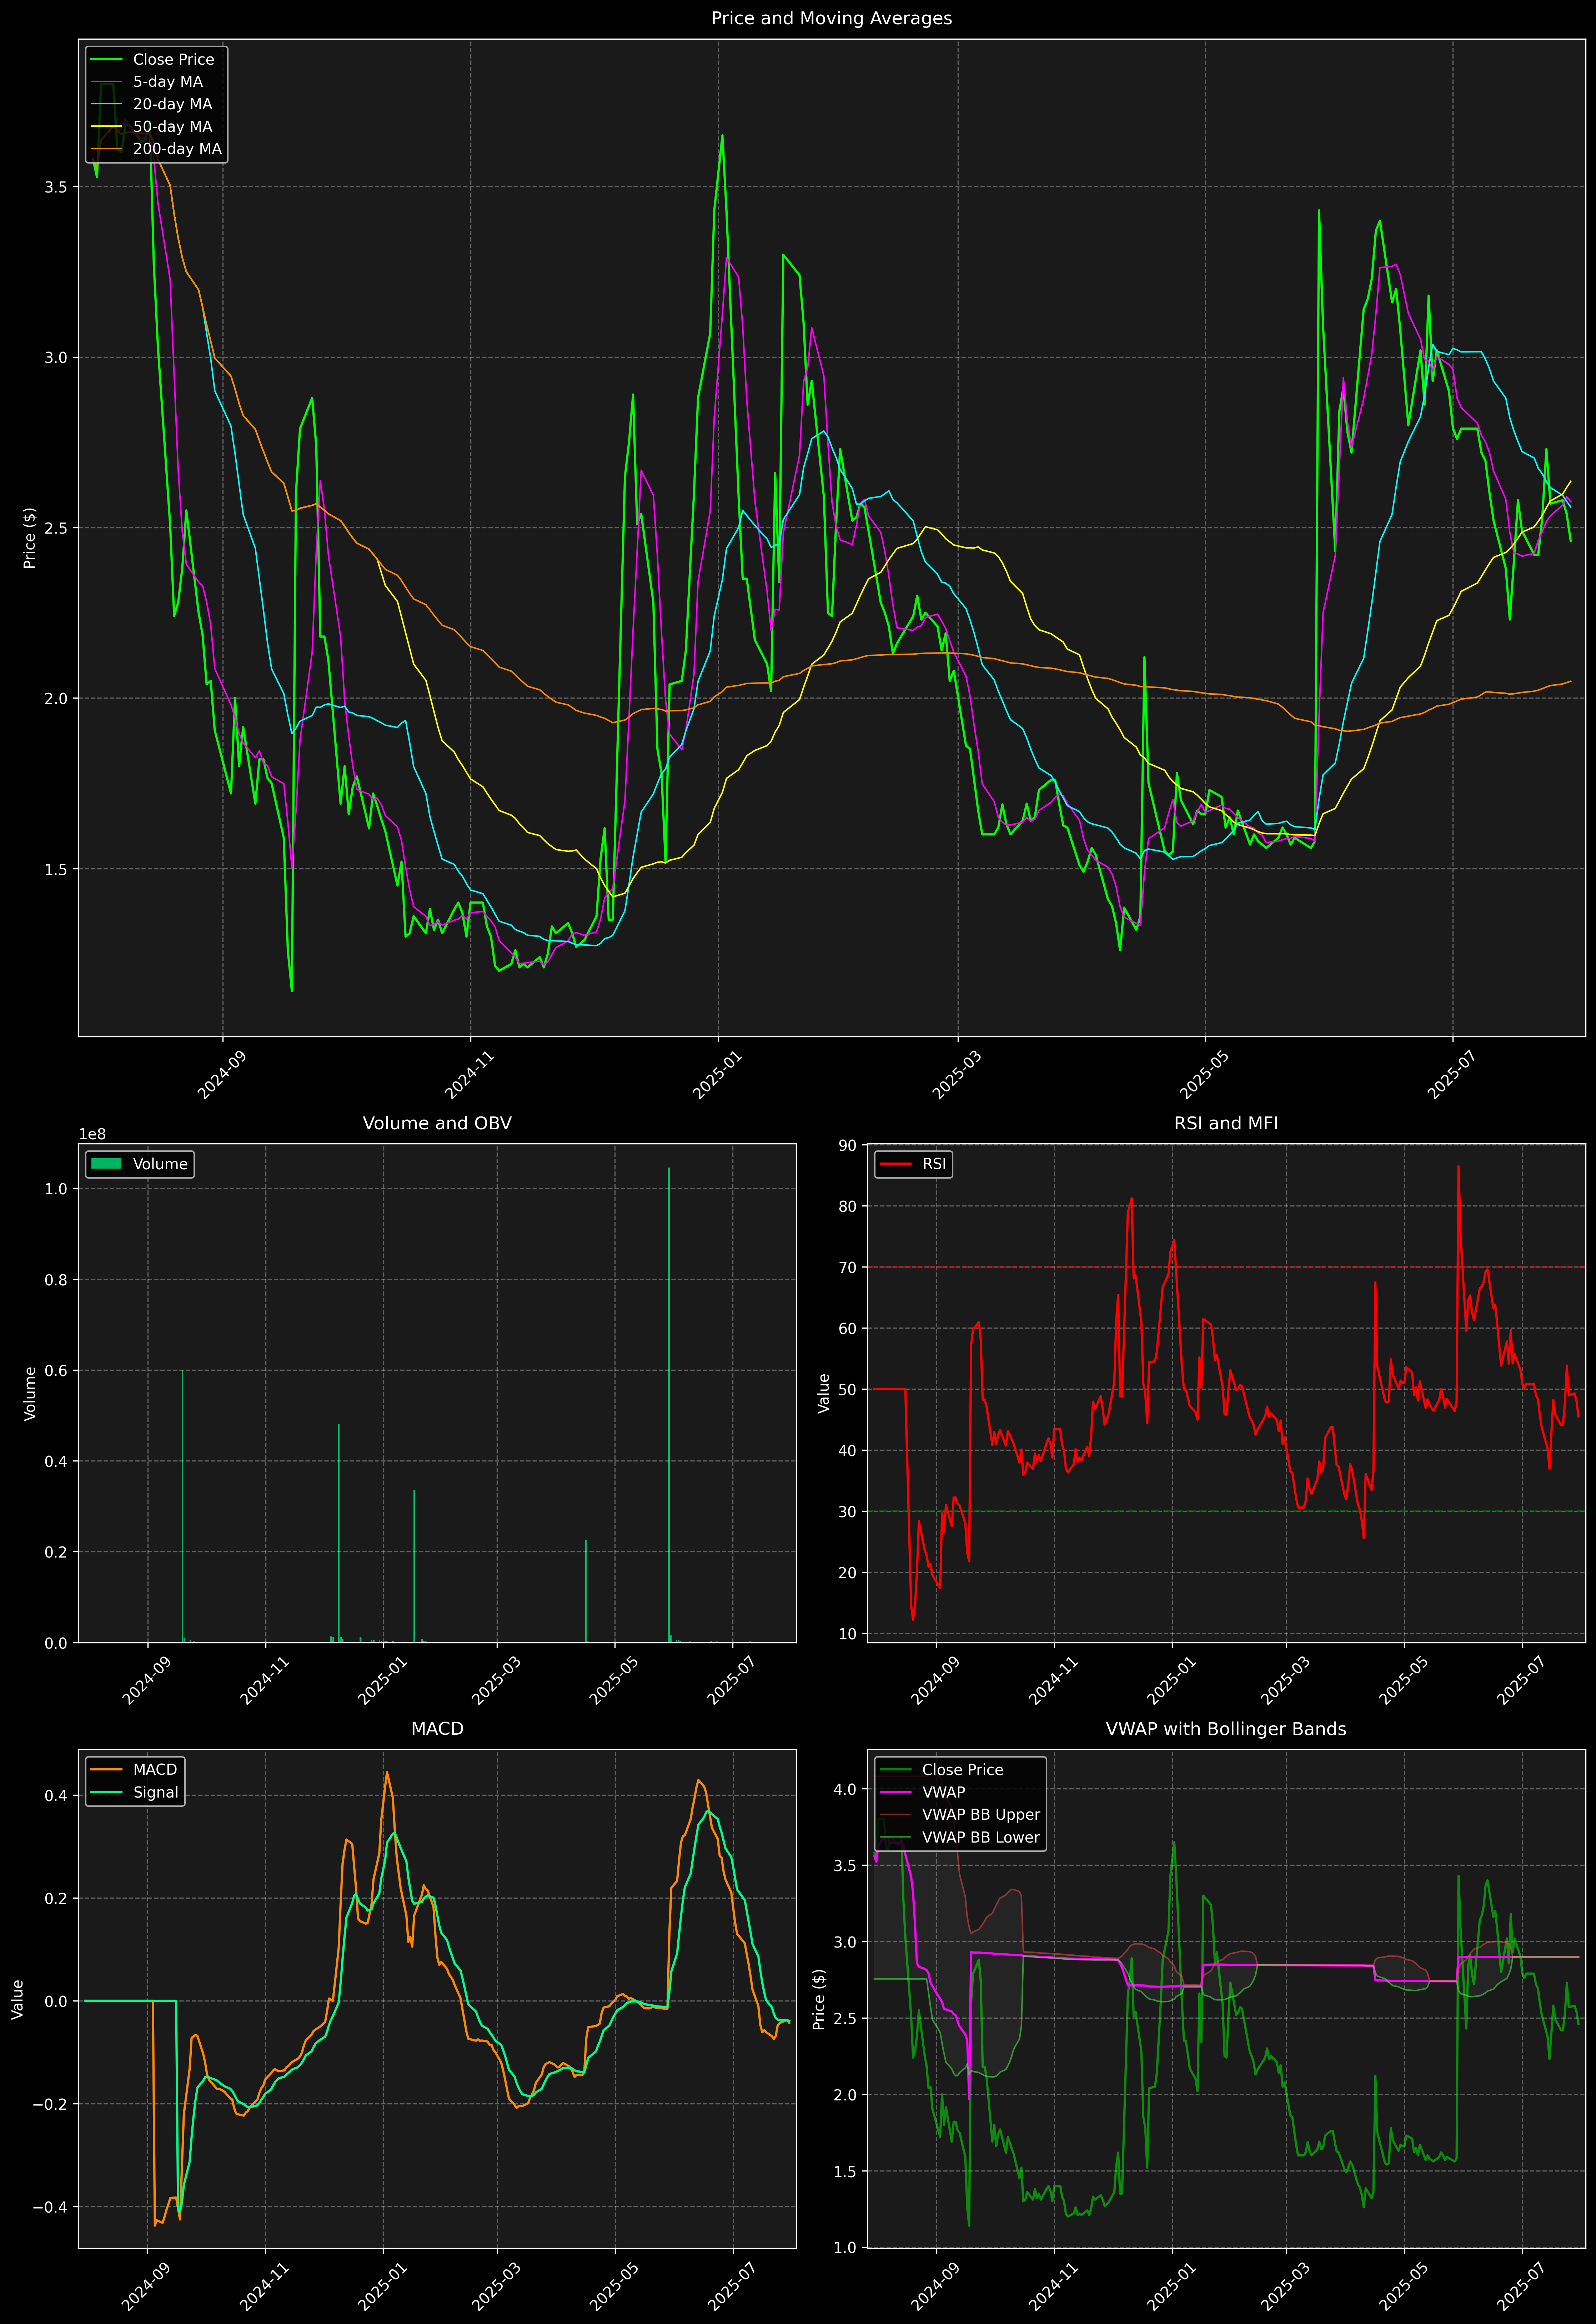Click the '2025-03' date label under the top chart
Screen dimensions: 1596x2324
point(956,1075)
